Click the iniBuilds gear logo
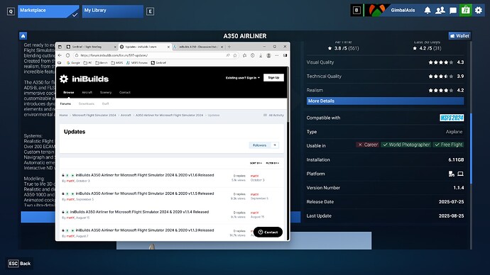This screenshot has height=275, width=490. point(64,79)
